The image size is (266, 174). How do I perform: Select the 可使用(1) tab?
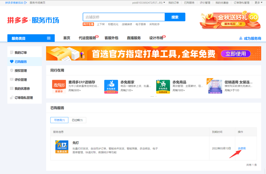(x=59, y=120)
